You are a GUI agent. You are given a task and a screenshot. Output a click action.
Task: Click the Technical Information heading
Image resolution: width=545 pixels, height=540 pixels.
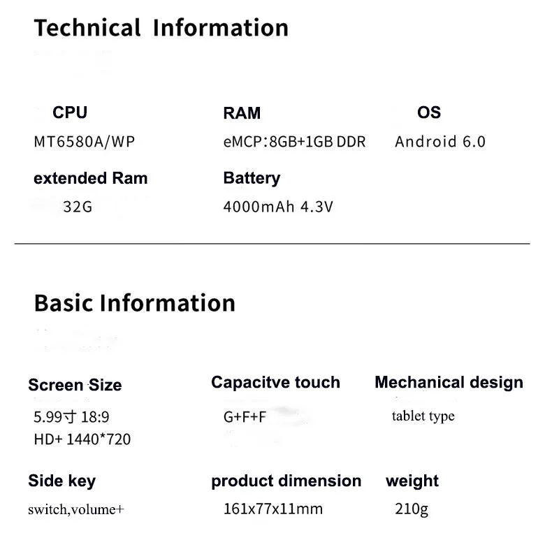pyautogui.click(x=161, y=28)
